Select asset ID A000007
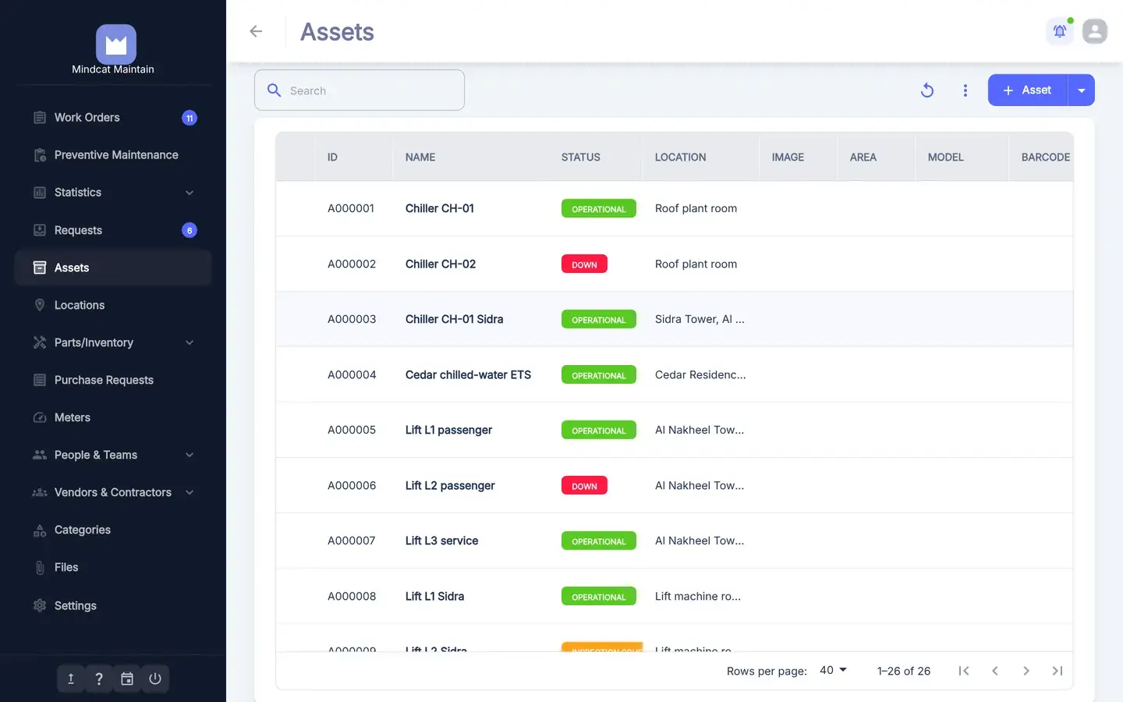The image size is (1123, 702). [x=351, y=541]
